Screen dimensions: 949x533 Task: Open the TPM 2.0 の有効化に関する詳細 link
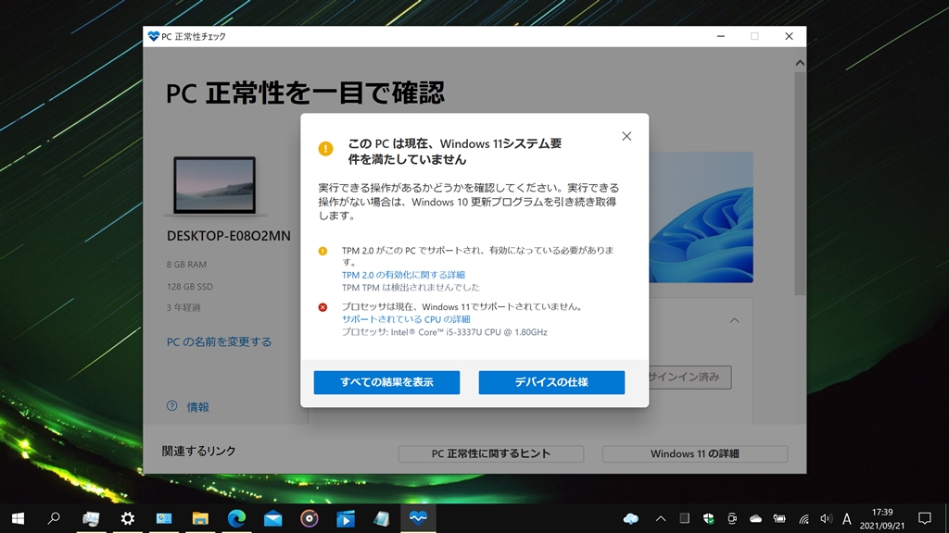(403, 274)
